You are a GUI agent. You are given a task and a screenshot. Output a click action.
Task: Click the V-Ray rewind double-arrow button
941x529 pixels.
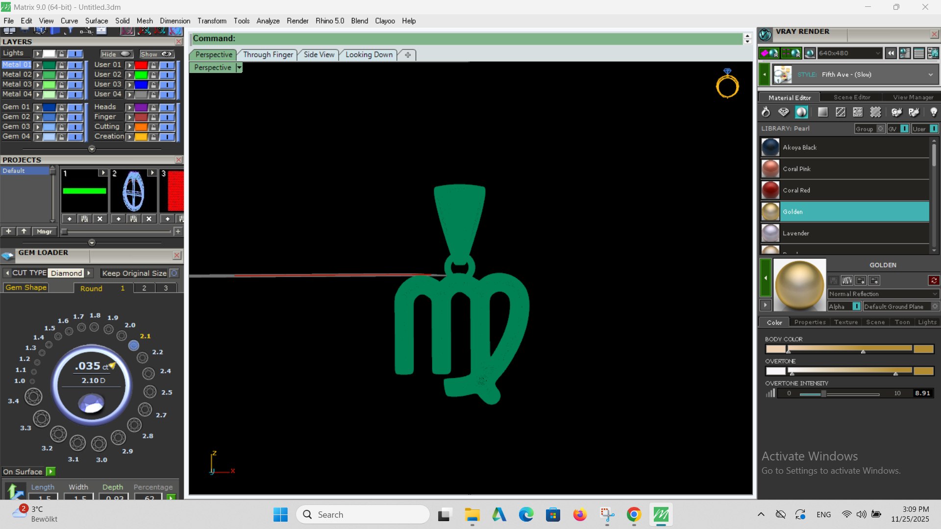[x=891, y=53]
